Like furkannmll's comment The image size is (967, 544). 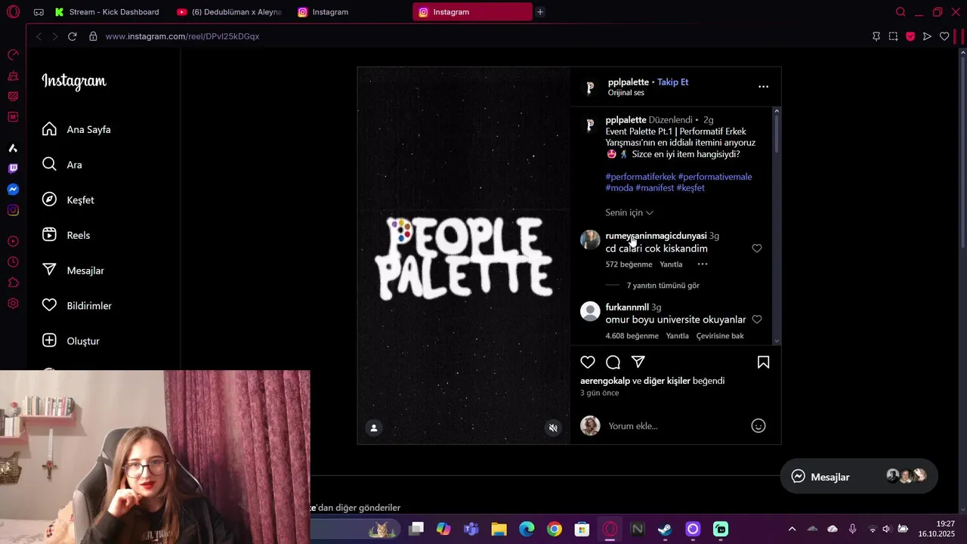757,320
